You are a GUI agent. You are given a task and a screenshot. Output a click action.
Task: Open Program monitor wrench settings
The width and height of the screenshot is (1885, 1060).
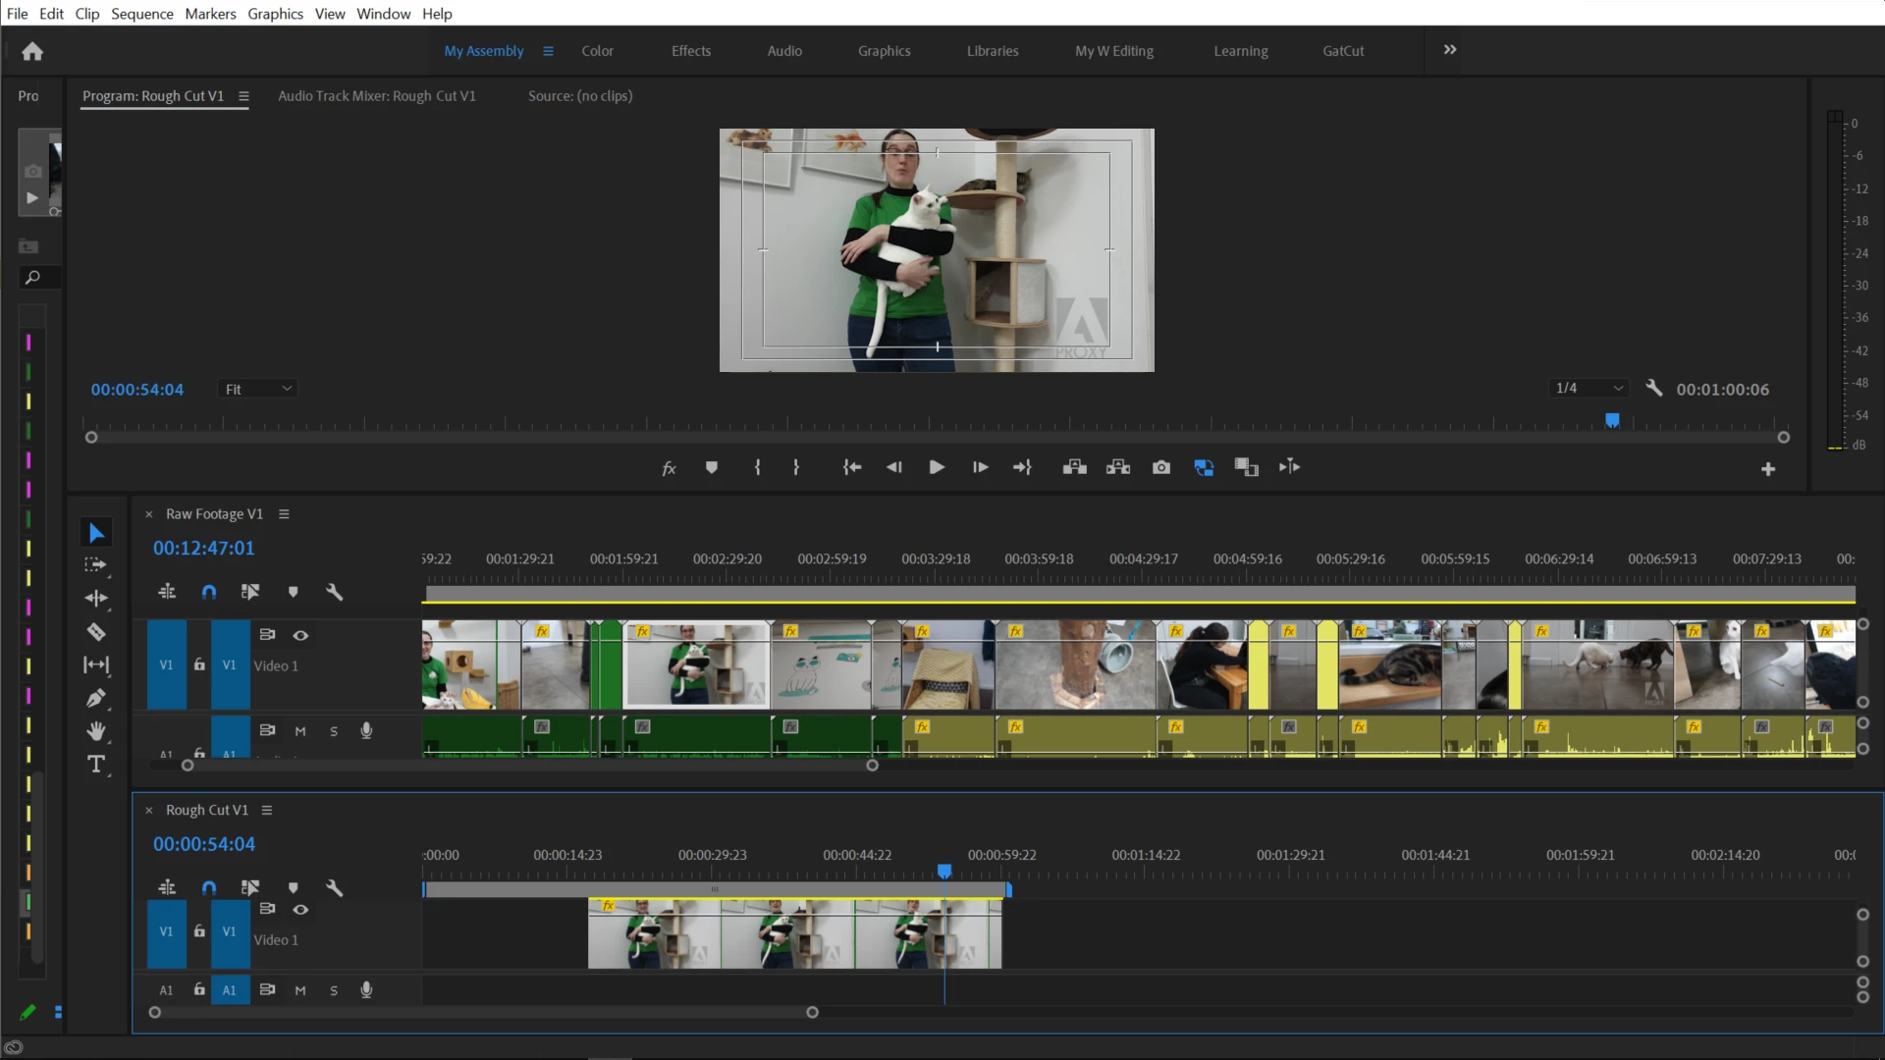[1653, 389]
